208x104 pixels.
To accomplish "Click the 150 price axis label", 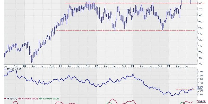I will [x=200, y=22].
